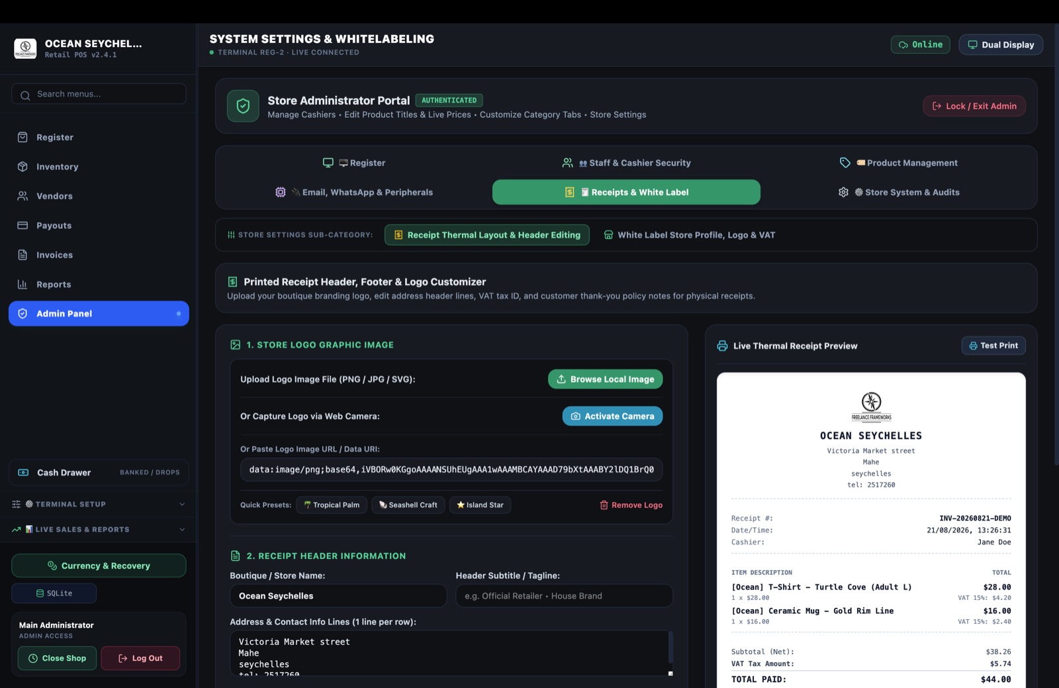
Task: Click the printer icon beside Live Thermal Receipt Preview
Action: [722, 346]
